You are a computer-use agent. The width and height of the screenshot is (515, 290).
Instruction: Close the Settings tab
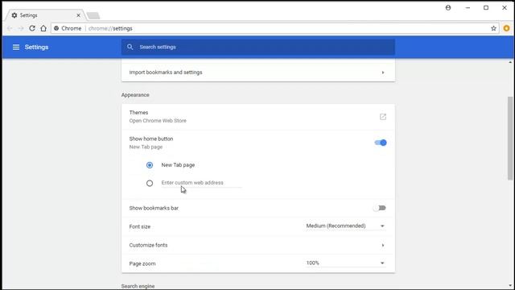(79, 15)
